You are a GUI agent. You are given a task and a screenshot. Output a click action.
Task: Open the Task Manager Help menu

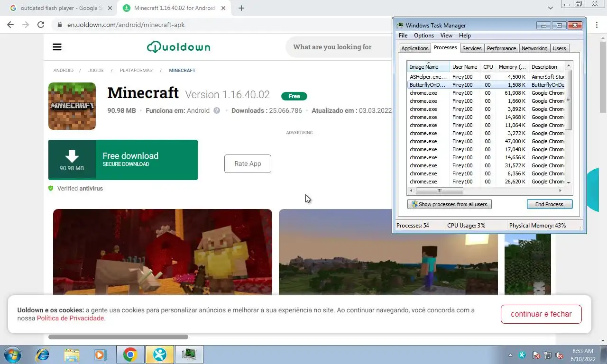[x=465, y=36]
